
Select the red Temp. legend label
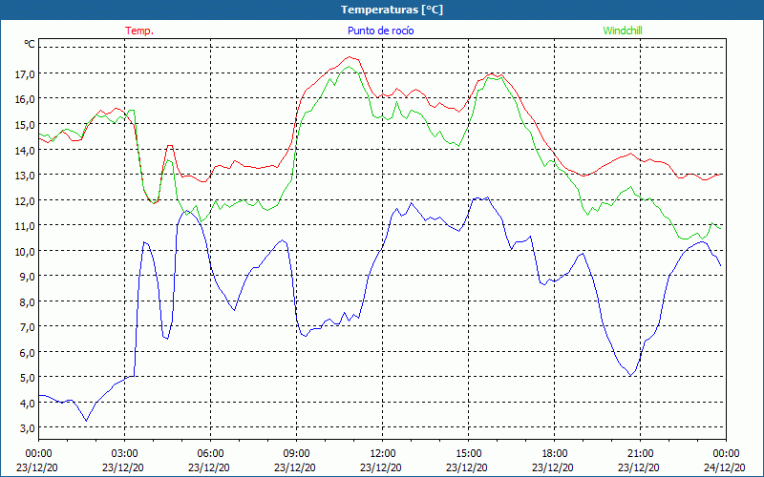click(x=139, y=31)
